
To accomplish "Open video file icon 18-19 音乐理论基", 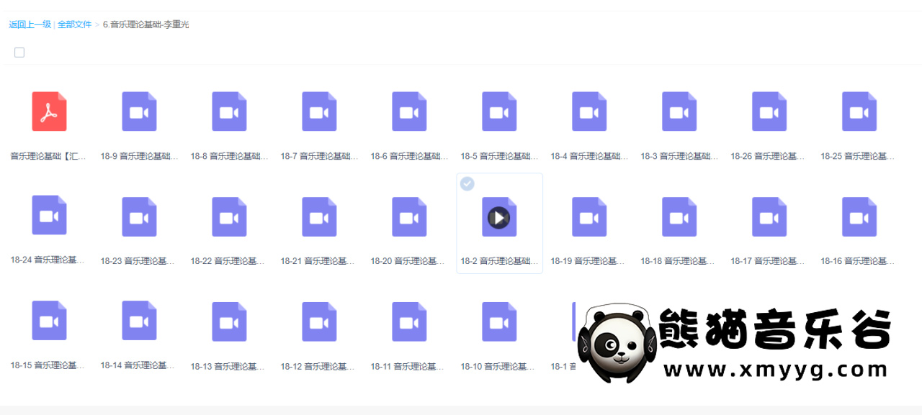I will [x=589, y=216].
